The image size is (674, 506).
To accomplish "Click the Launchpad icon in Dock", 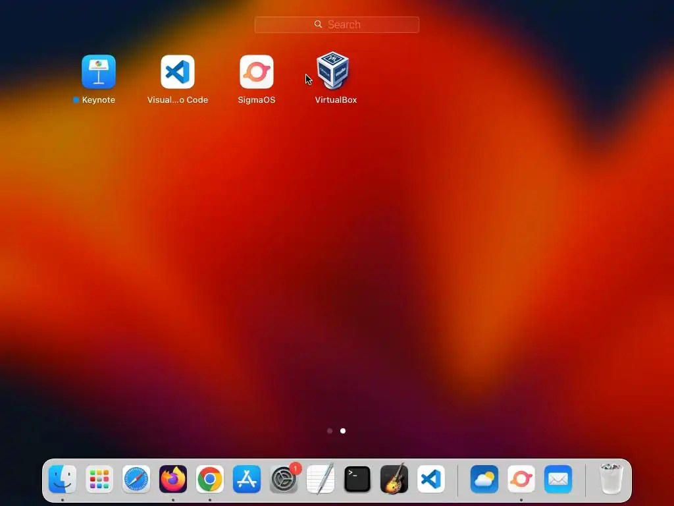I will point(99,479).
